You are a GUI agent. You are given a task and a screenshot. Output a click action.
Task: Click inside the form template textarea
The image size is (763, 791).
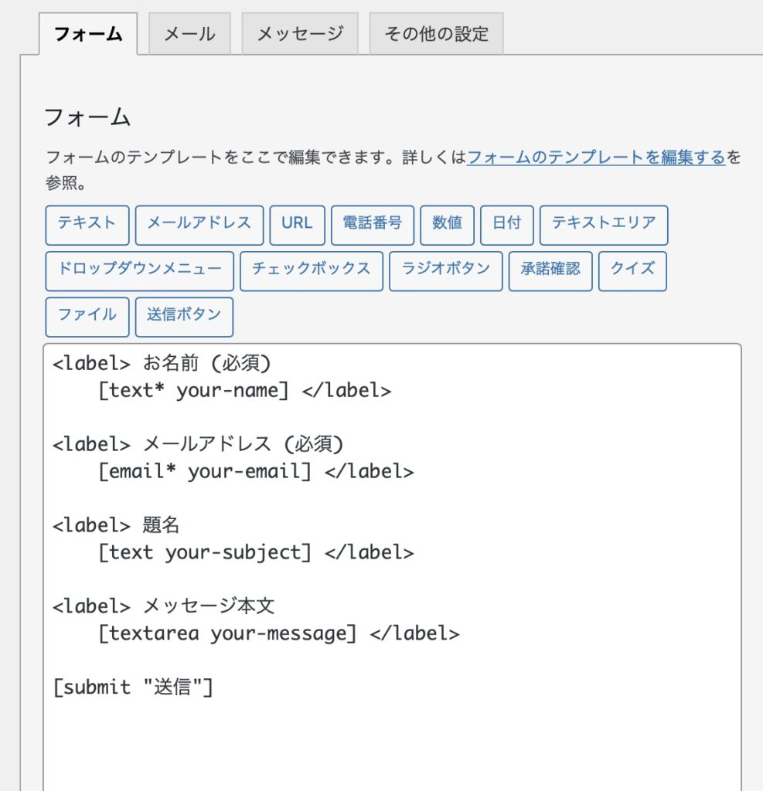pos(392,567)
